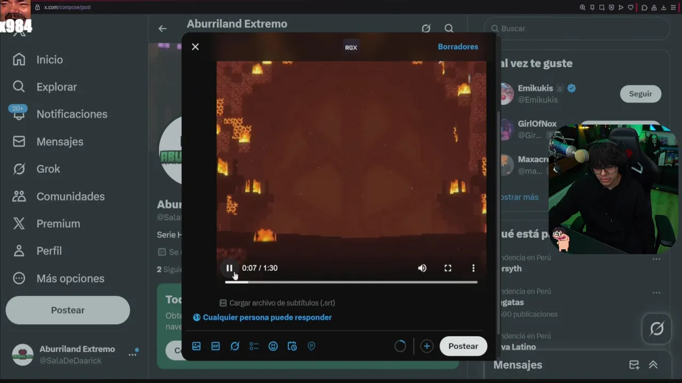Open options for Forsyth trend

pyautogui.click(x=656, y=259)
